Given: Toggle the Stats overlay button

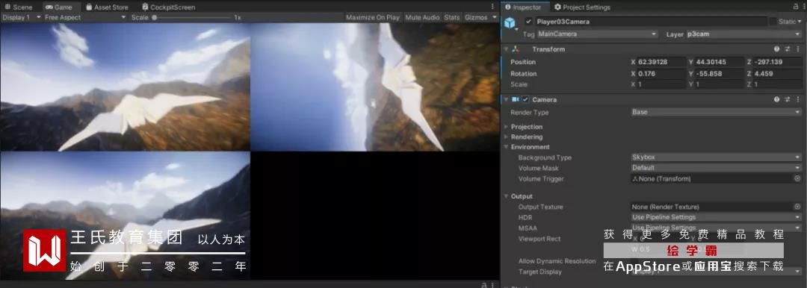Looking at the screenshot, I should (x=452, y=17).
